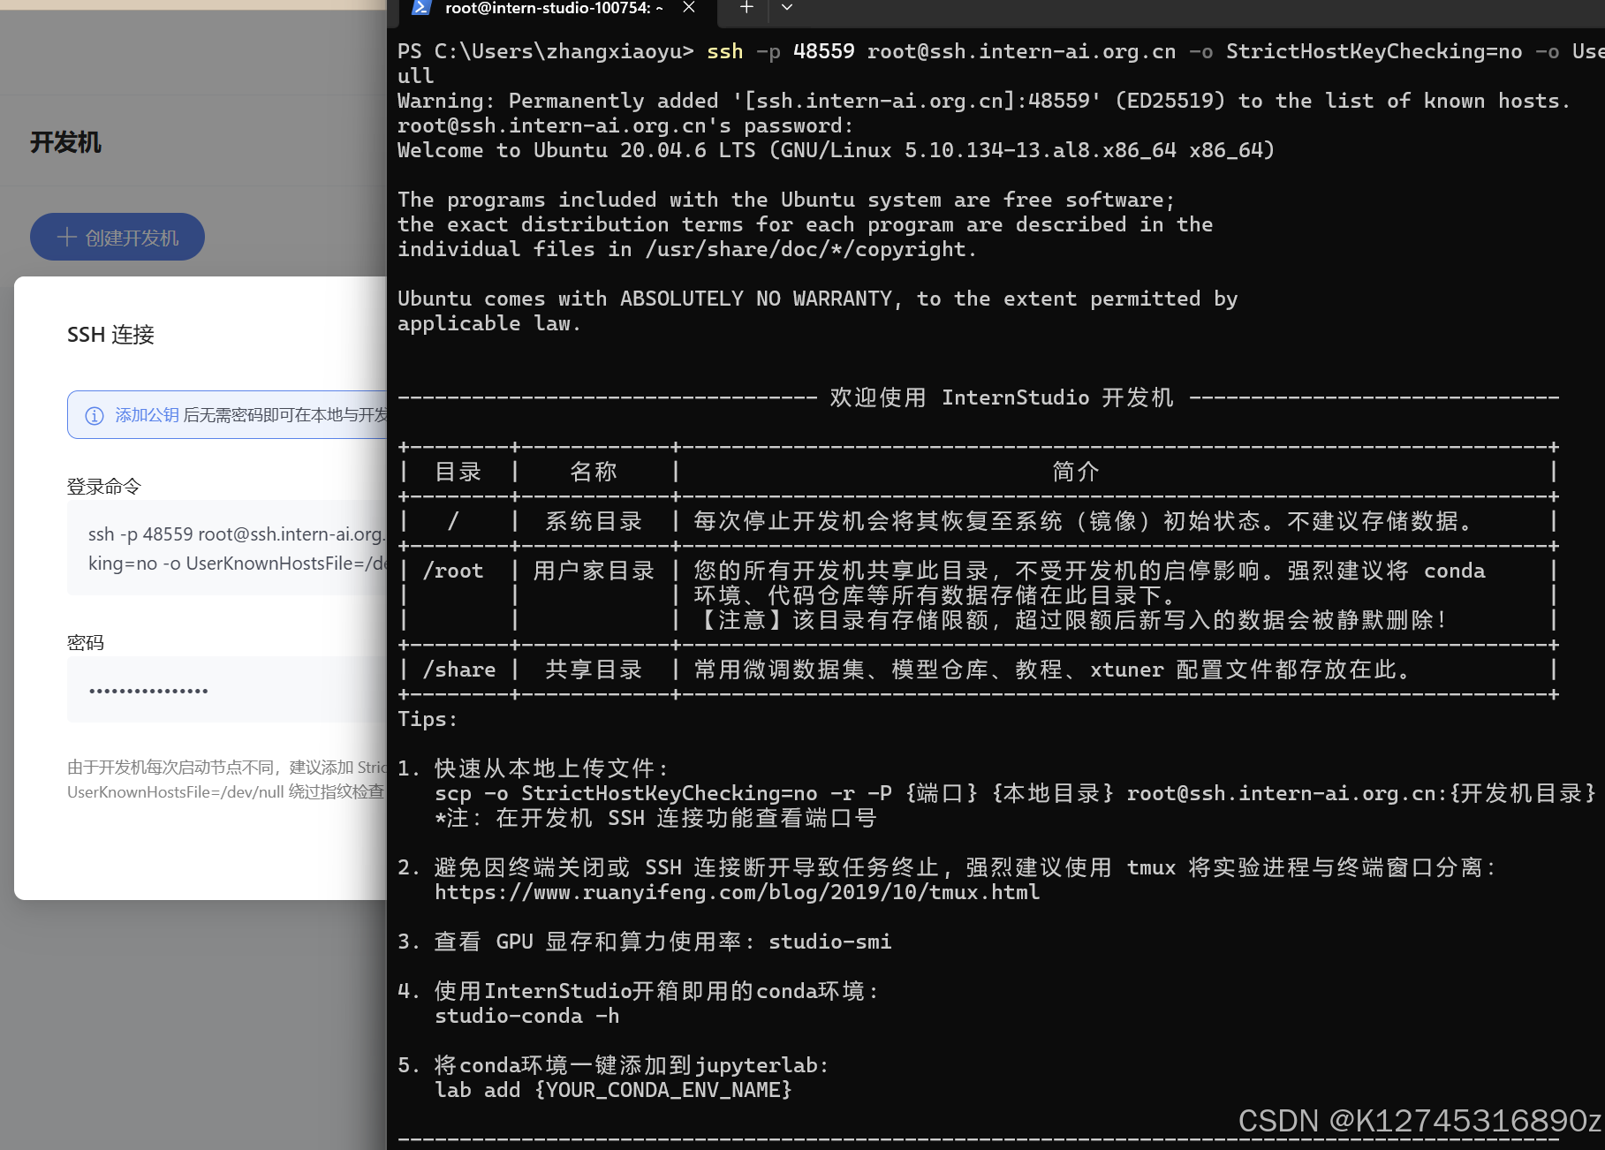Click the Tips: line in terminal
The image size is (1605, 1150).
pos(428,719)
